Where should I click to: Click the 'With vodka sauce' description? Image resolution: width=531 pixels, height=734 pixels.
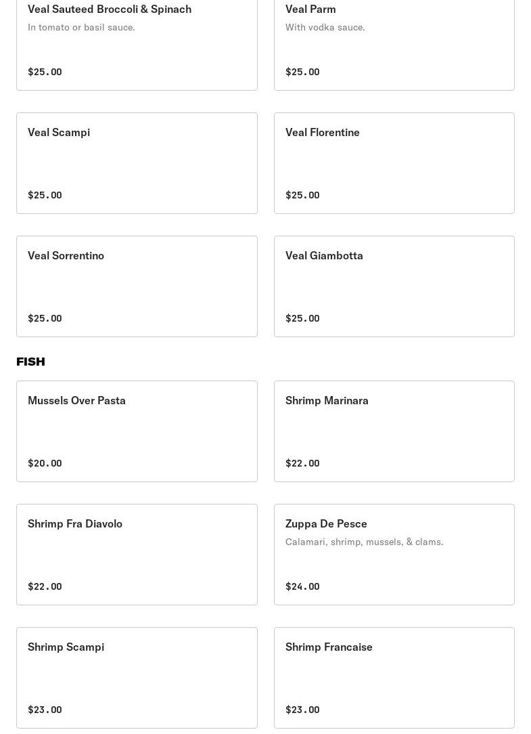tap(325, 27)
